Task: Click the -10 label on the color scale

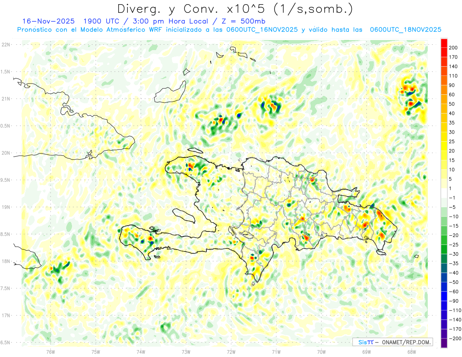Action: (x=454, y=216)
